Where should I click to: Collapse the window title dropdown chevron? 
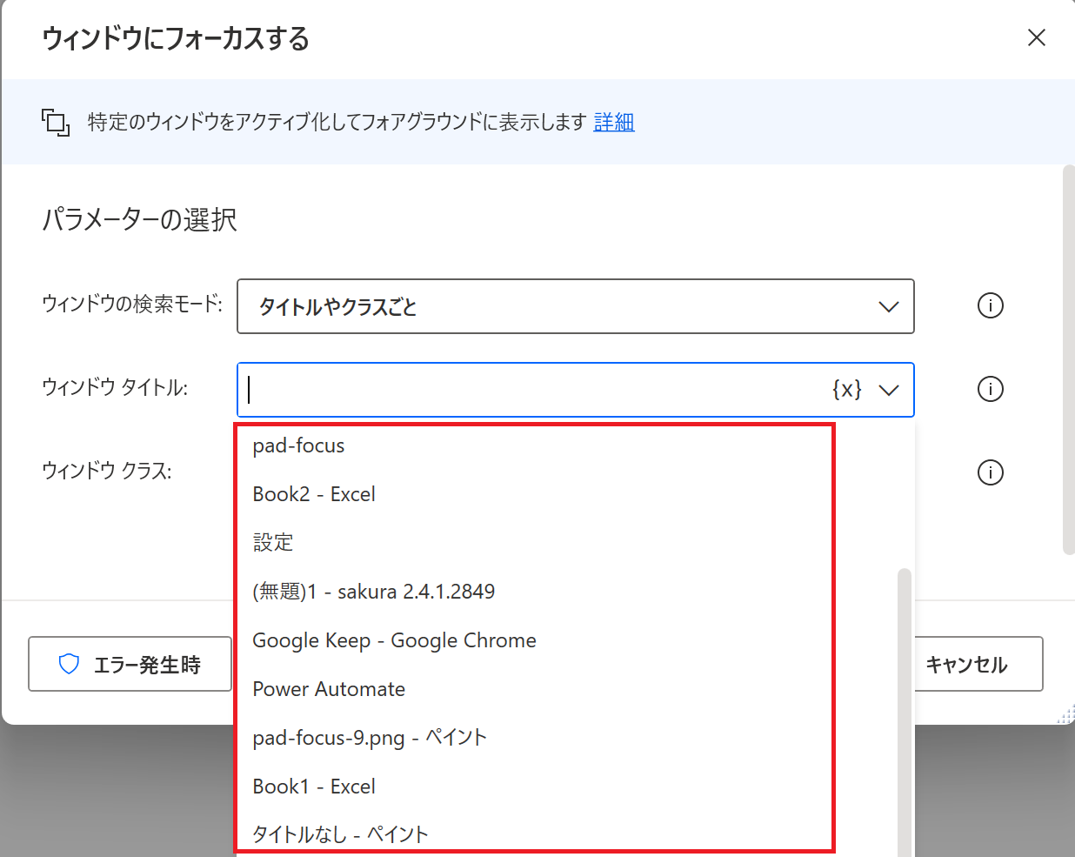pyautogui.click(x=889, y=389)
